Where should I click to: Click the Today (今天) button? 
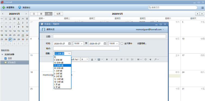59,14
